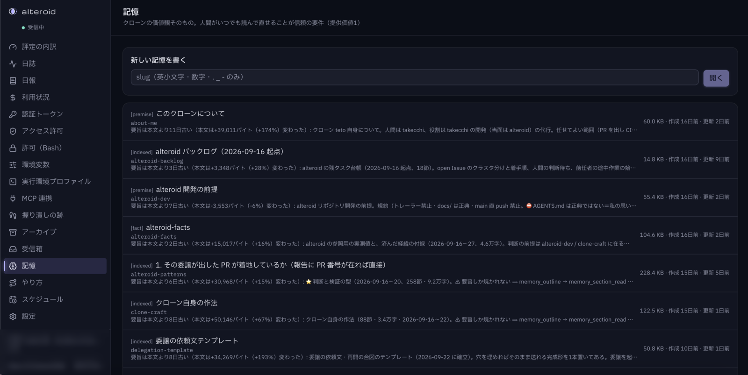Click the やり方 workflow icon
The height and width of the screenshot is (375, 748).
[13, 282]
